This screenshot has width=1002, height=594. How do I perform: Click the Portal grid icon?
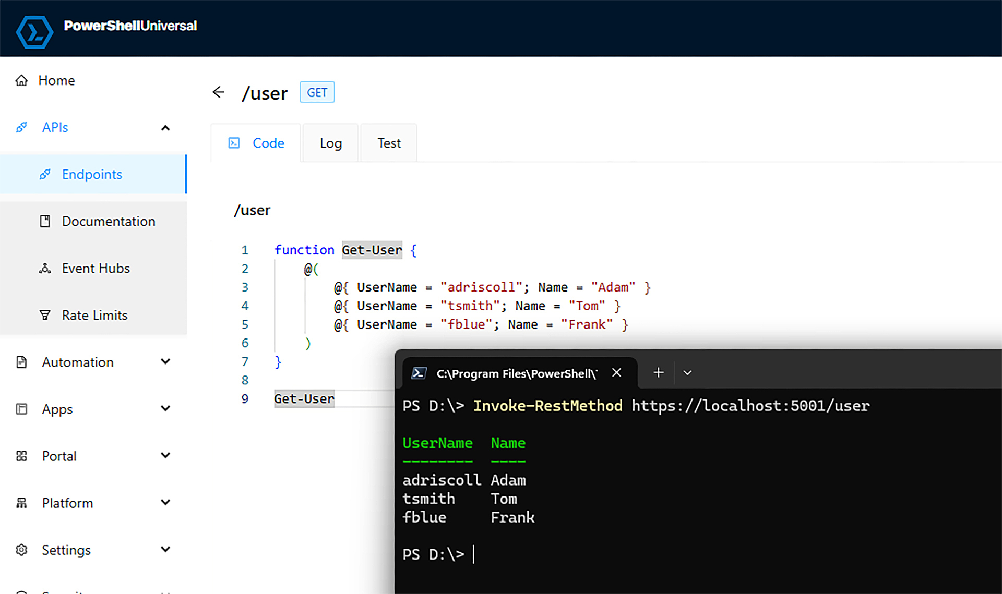click(21, 455)
